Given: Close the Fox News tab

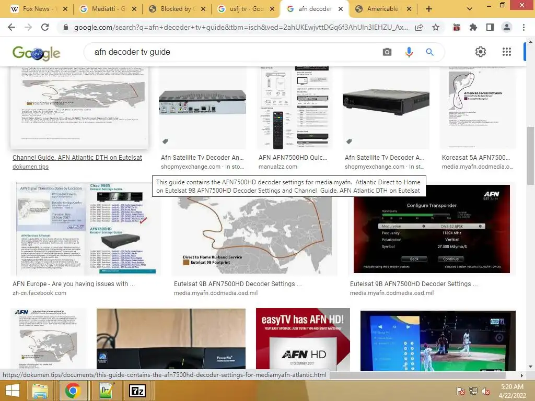Looking at the screenshot, I should pos(65,9).
